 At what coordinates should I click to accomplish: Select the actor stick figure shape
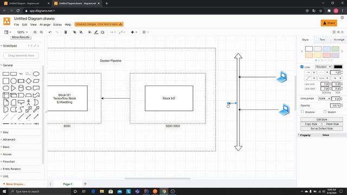29,102
